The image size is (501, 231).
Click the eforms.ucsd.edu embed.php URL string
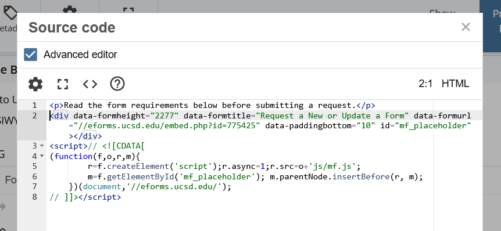click(167, 126)
